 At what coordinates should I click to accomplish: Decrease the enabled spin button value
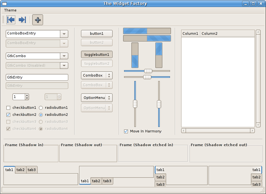click(x=27, y=99)
